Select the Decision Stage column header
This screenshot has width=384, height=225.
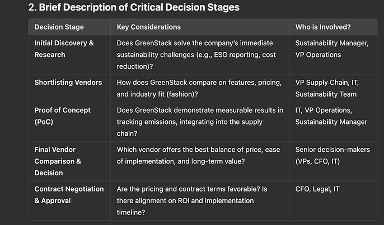coord(59,27)
